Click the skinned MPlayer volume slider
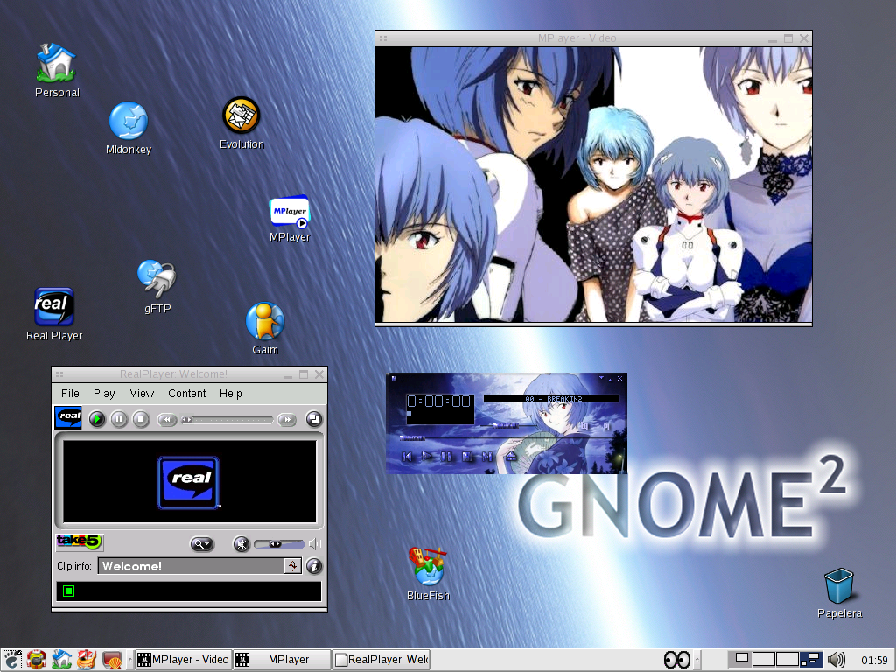Viewport: 896px width, 672px height. 508,426
